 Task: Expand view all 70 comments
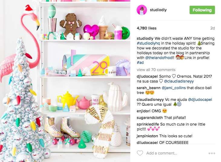(x=156, y=70)
